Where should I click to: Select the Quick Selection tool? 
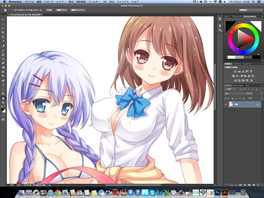tap(3, 33)
